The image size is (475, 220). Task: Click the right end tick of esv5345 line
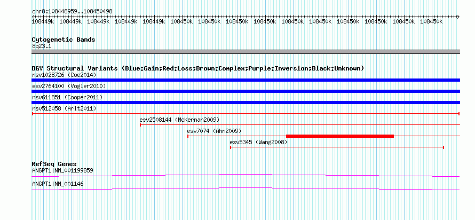pyautogui.click(x=444, y=147)
